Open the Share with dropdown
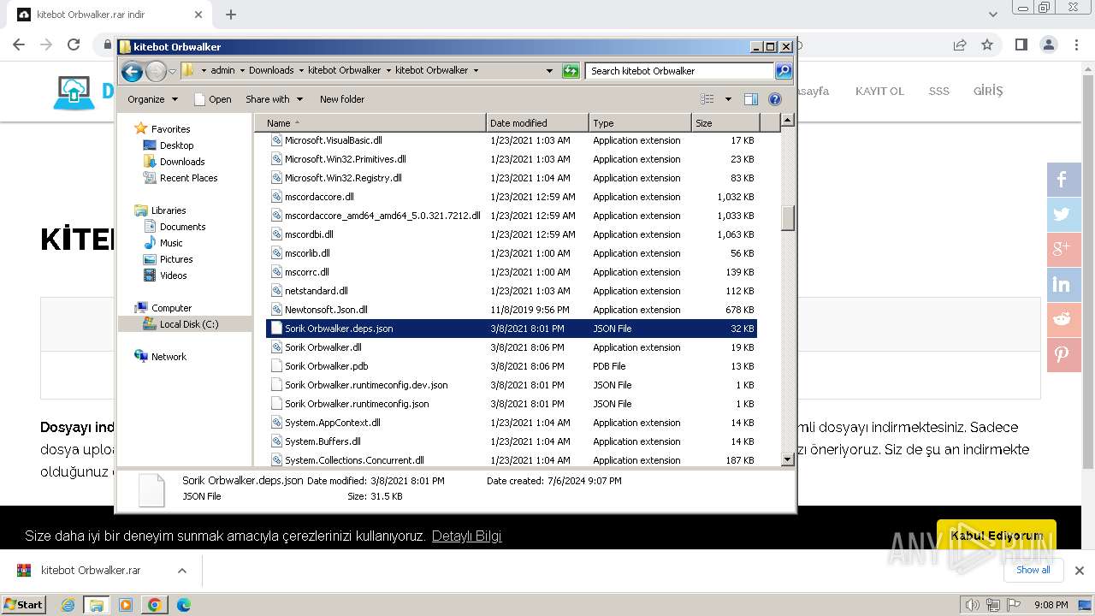This screenshot has width=1095, height=616. [x=274, y=99]
